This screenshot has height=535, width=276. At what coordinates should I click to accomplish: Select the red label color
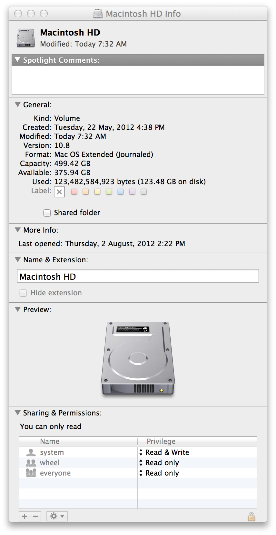(x=74, y=191)
